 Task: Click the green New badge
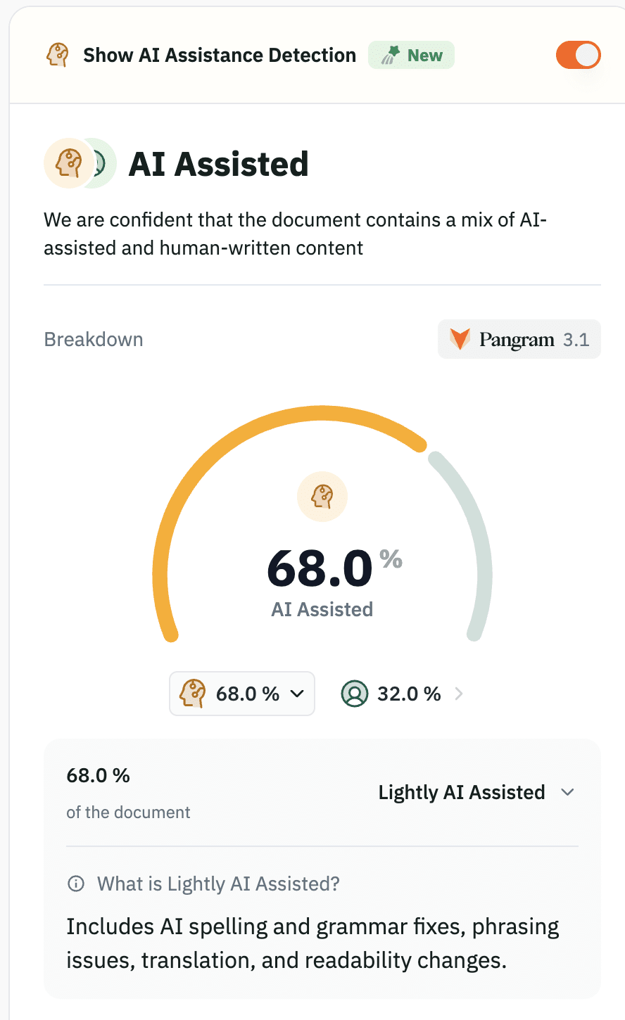pos(411,55)
